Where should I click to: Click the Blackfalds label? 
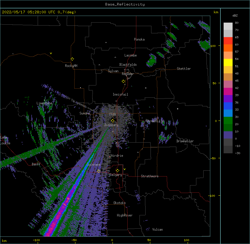[128, 65]
